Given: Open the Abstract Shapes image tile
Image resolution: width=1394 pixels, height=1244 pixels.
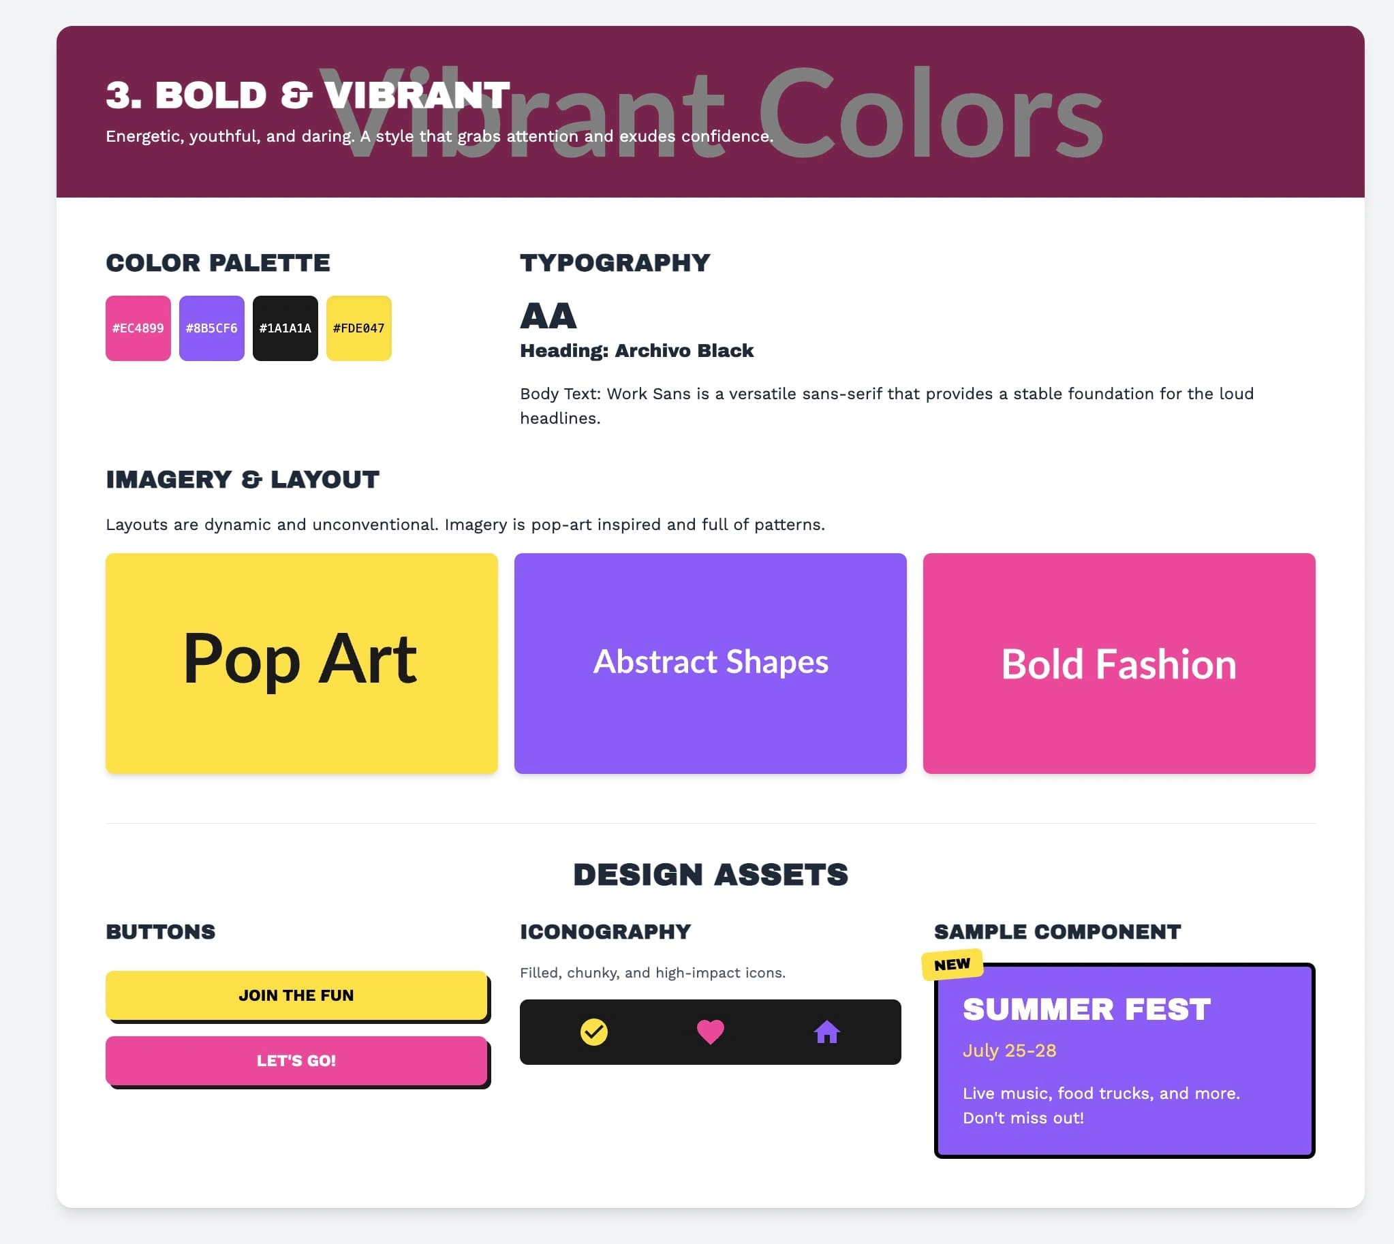Looking at the screenshot, I should point(710,663).
